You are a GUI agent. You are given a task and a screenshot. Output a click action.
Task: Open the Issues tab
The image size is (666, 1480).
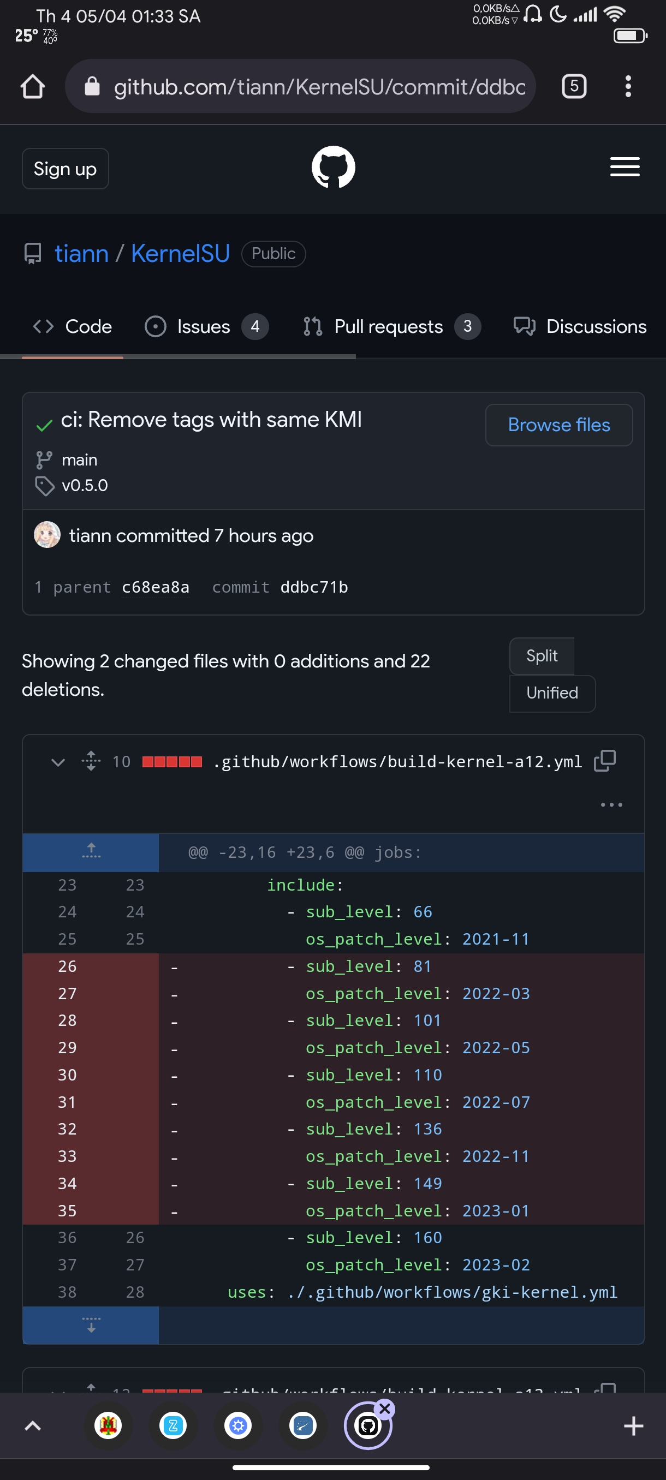tap(204, 326)
